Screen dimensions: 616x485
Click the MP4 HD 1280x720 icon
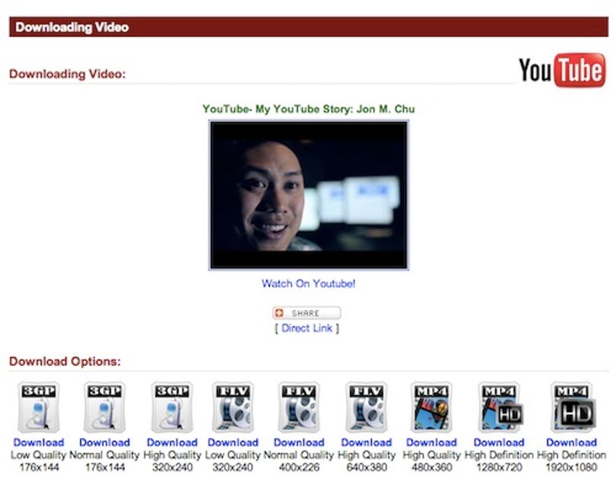click(500, 407)
